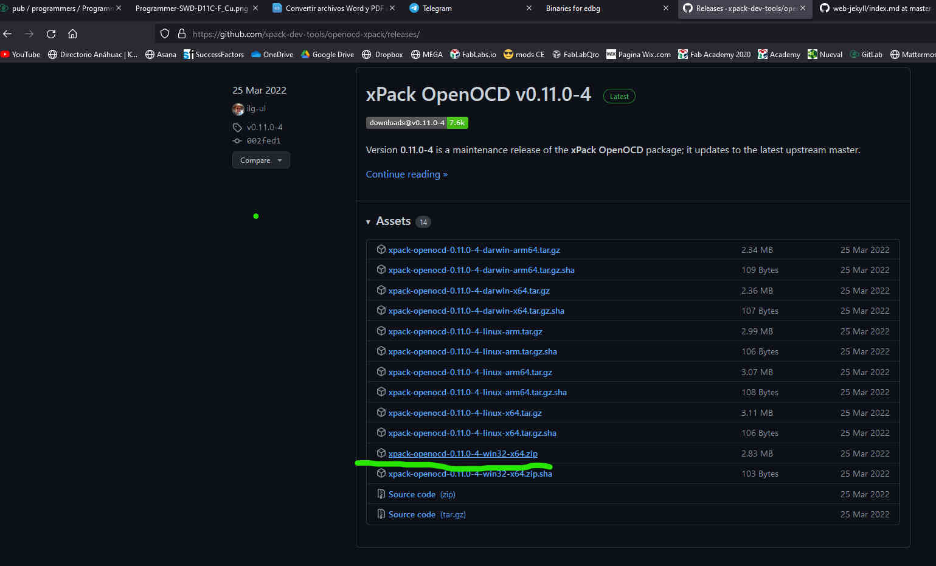Click the browser Forward arrow
Viewport: 936px width, 566px height.
tap(29, 34)
